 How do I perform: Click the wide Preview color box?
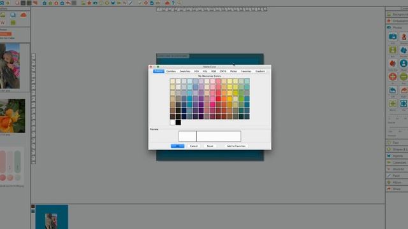click(219, 136)
